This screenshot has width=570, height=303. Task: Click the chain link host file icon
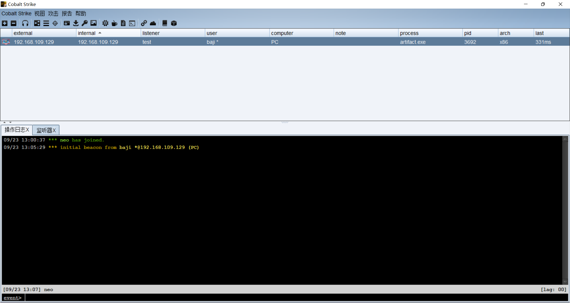[x=144, y=23]
